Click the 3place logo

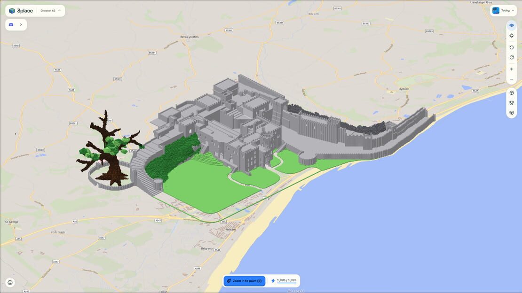(x=21, y=11)
